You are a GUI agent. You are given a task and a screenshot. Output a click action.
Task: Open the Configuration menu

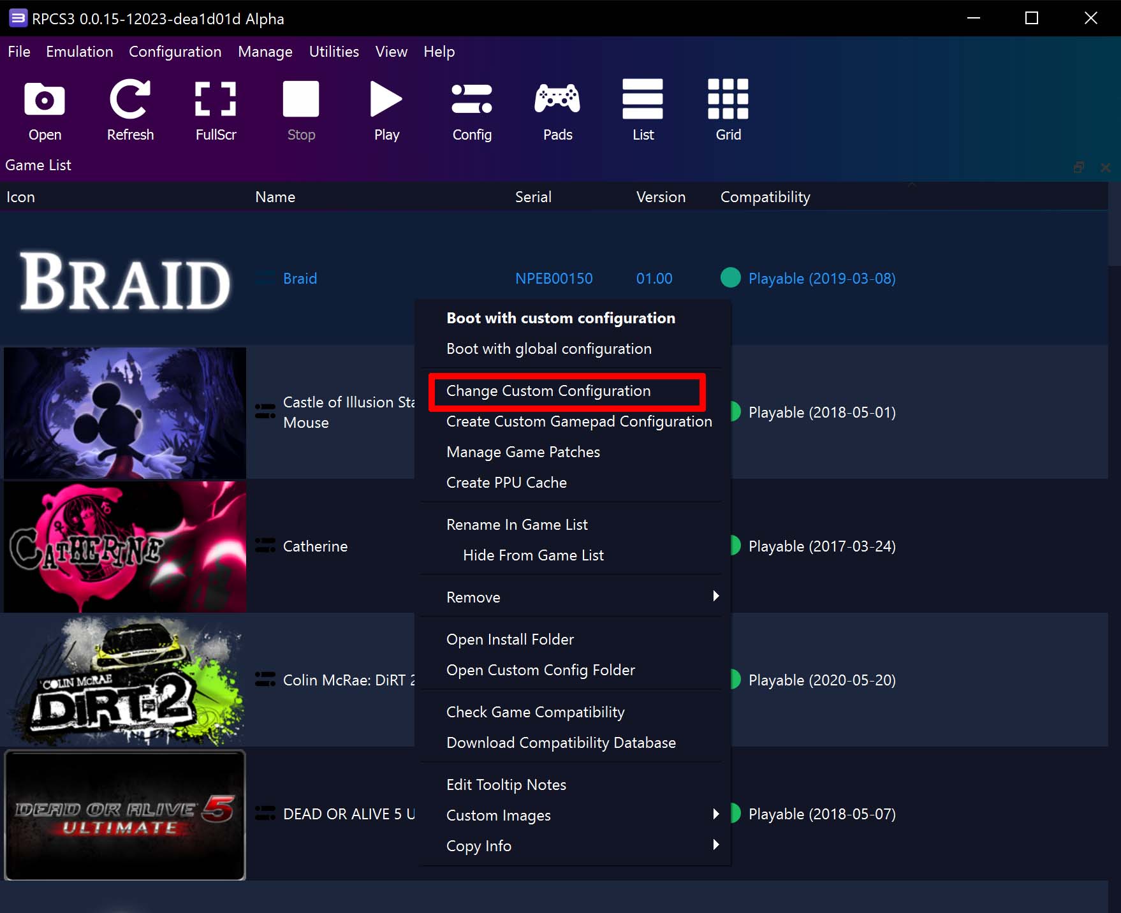(x=175, y=52)
